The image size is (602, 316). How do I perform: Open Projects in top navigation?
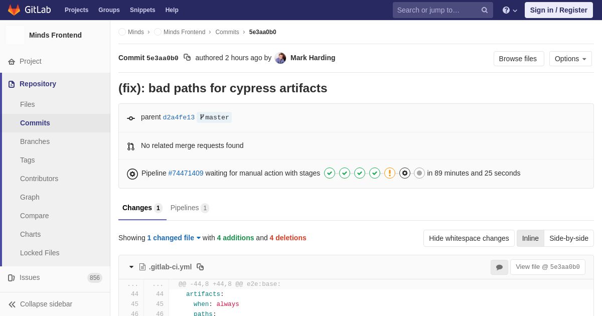pos(76,10)
